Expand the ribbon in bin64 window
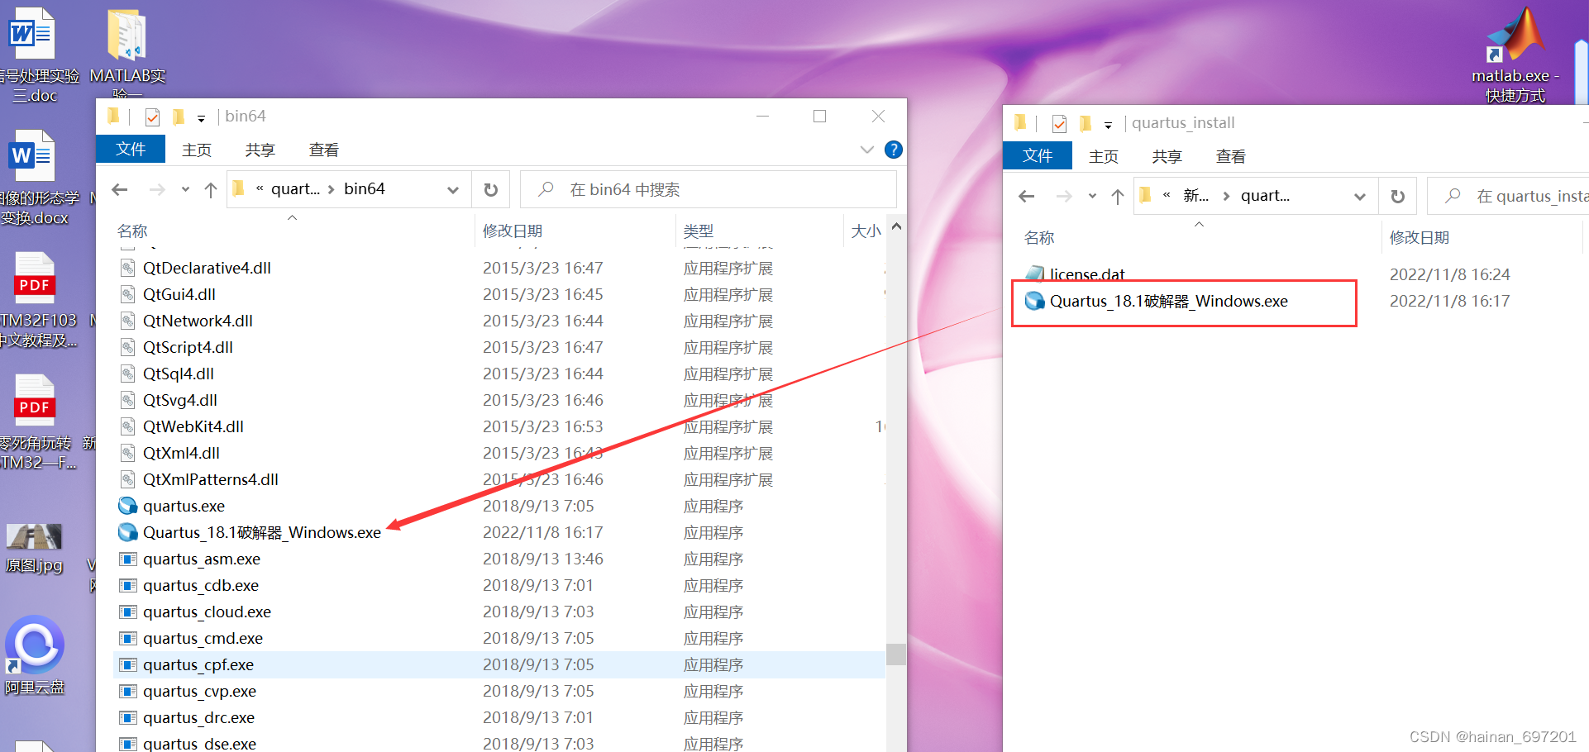This screenshot has width=1589, height=752. click(x=867, y=150)
